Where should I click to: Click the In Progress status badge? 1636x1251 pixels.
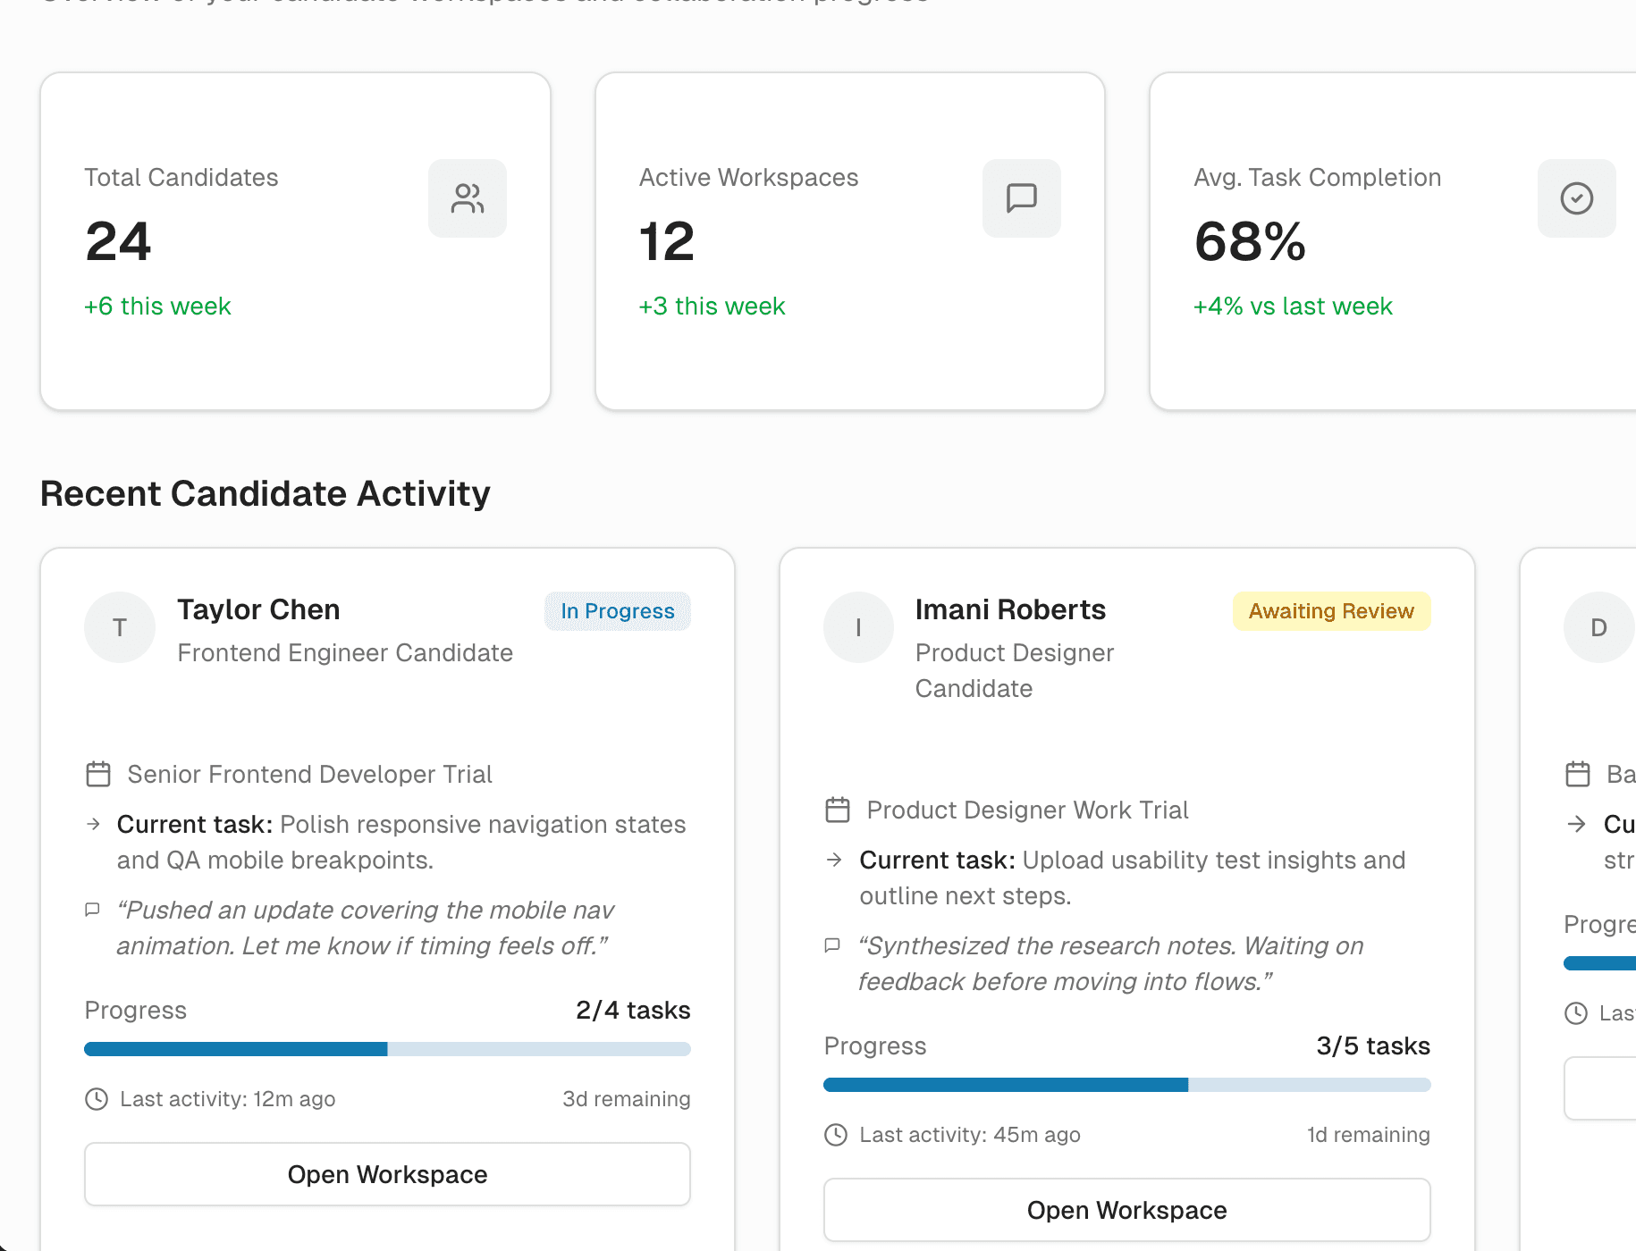click(x=618, y=611)
